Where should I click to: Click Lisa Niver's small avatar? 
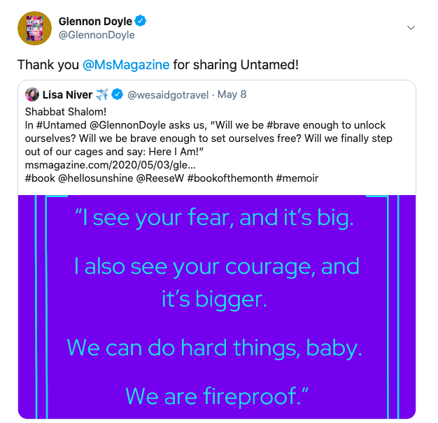click(x=32, y=94)
